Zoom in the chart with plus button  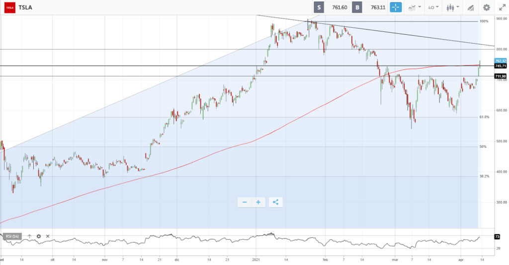point(258,202)
